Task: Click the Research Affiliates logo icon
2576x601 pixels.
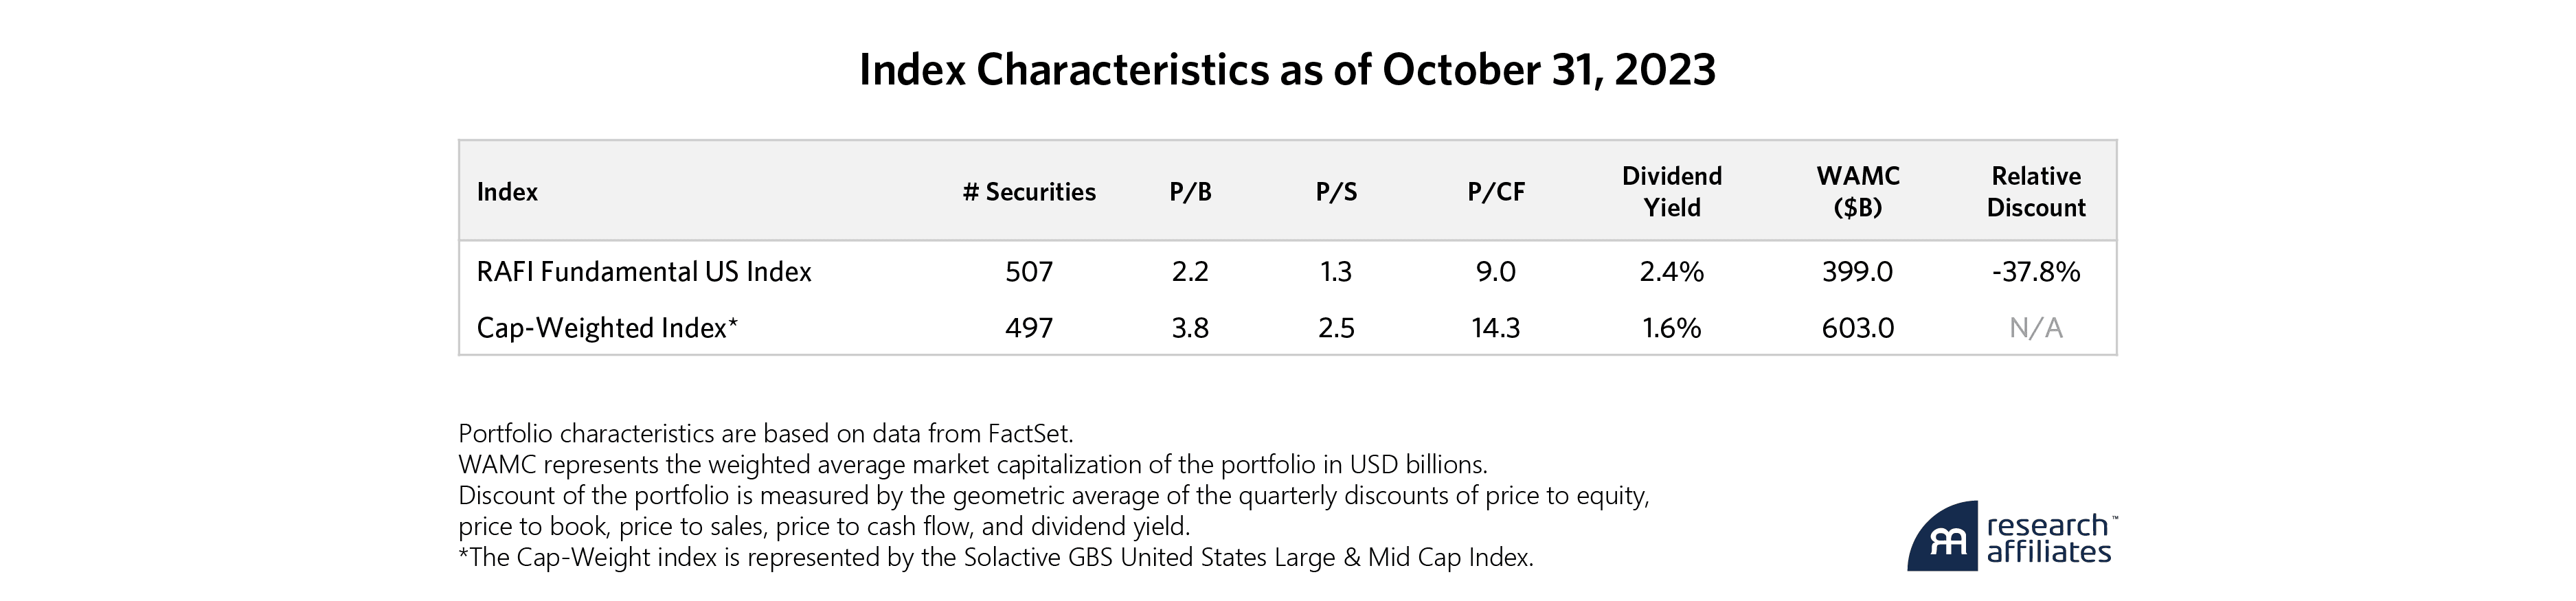Action: pos(1942,538)
